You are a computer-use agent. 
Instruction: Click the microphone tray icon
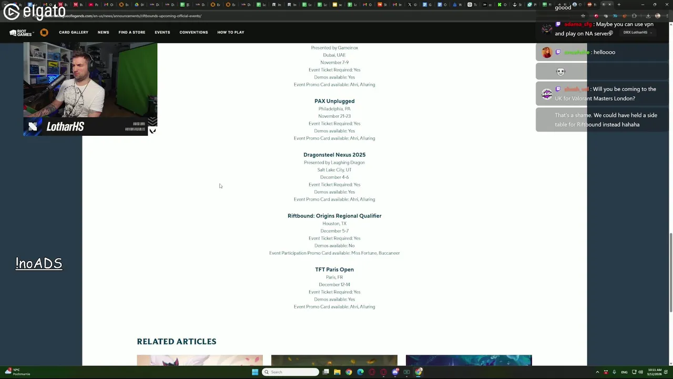[614, 372]
